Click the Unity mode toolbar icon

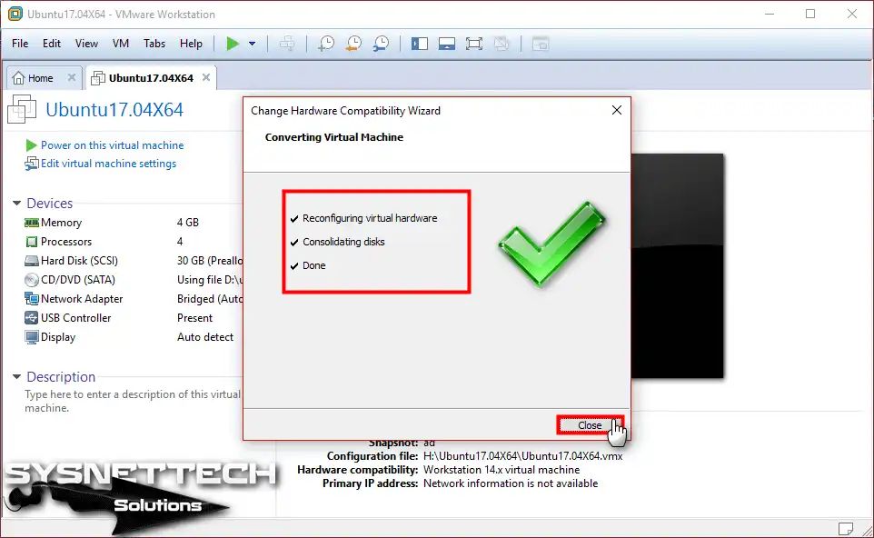click(x=502, y=44)
